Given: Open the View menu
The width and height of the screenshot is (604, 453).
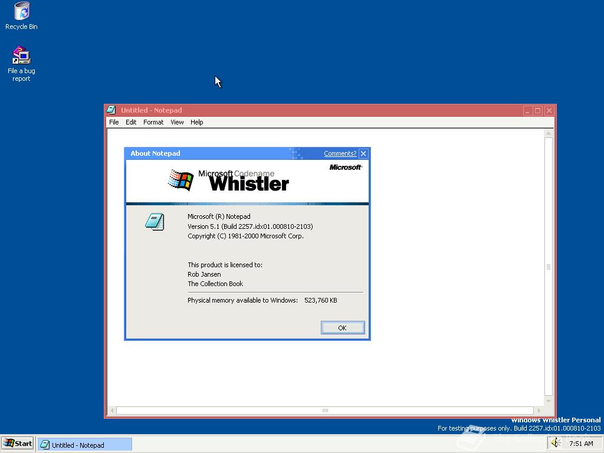Looking at the screenshot, I should coord(177,122).
